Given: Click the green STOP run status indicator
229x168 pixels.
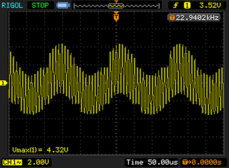Looking at the screenshot, I should click(41, 5).
